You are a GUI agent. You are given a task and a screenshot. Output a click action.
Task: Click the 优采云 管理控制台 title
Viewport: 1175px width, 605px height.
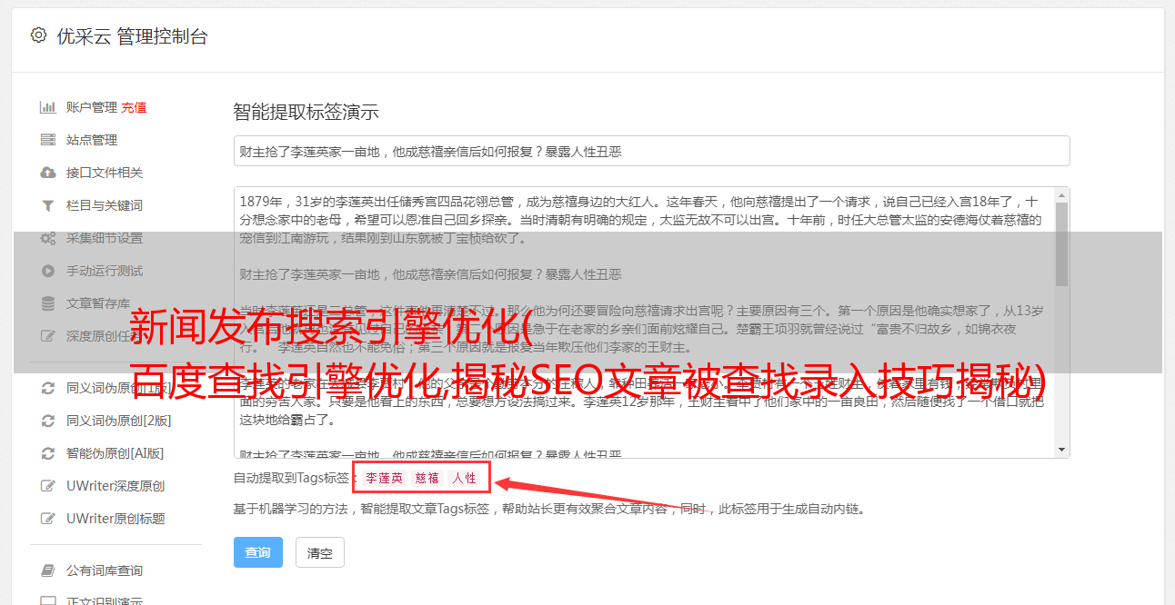[x=132, y=36]
